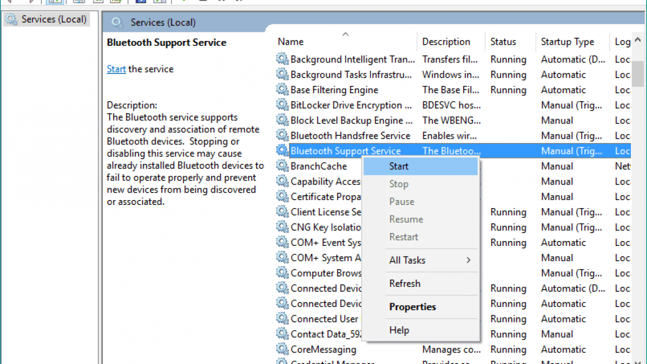Click the 'Enables wir...' description cell
647x364 pixels.
coord(451,135)
